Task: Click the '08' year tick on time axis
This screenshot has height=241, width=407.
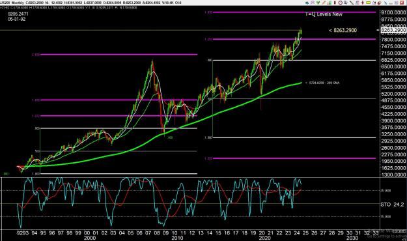Action: pos(157,233)
